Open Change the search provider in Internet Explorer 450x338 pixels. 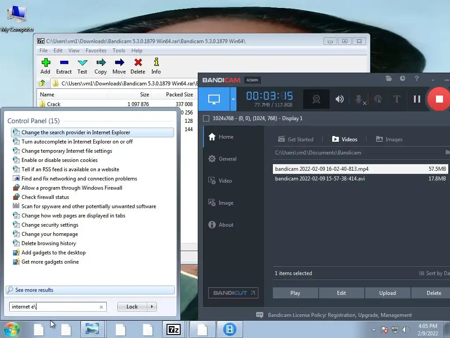click(92, 132)
